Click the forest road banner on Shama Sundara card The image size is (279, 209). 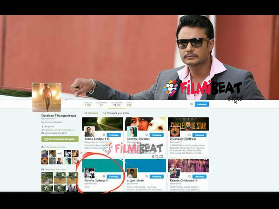pos(102,124)
